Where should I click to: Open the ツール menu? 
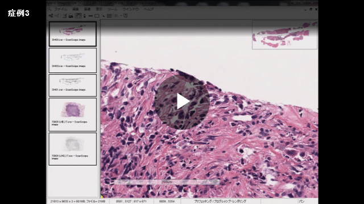tap(113, 9)
